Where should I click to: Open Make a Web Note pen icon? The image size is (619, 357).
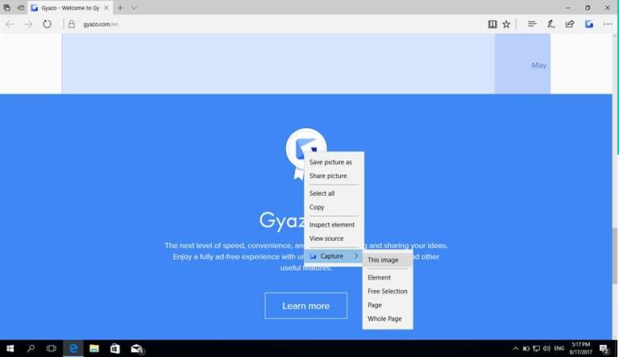tap(551, 24)
